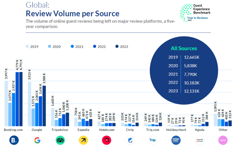
Task: Click the Other 1,095 K bar label
Action: pyautogui.click(x=215, y=107)
